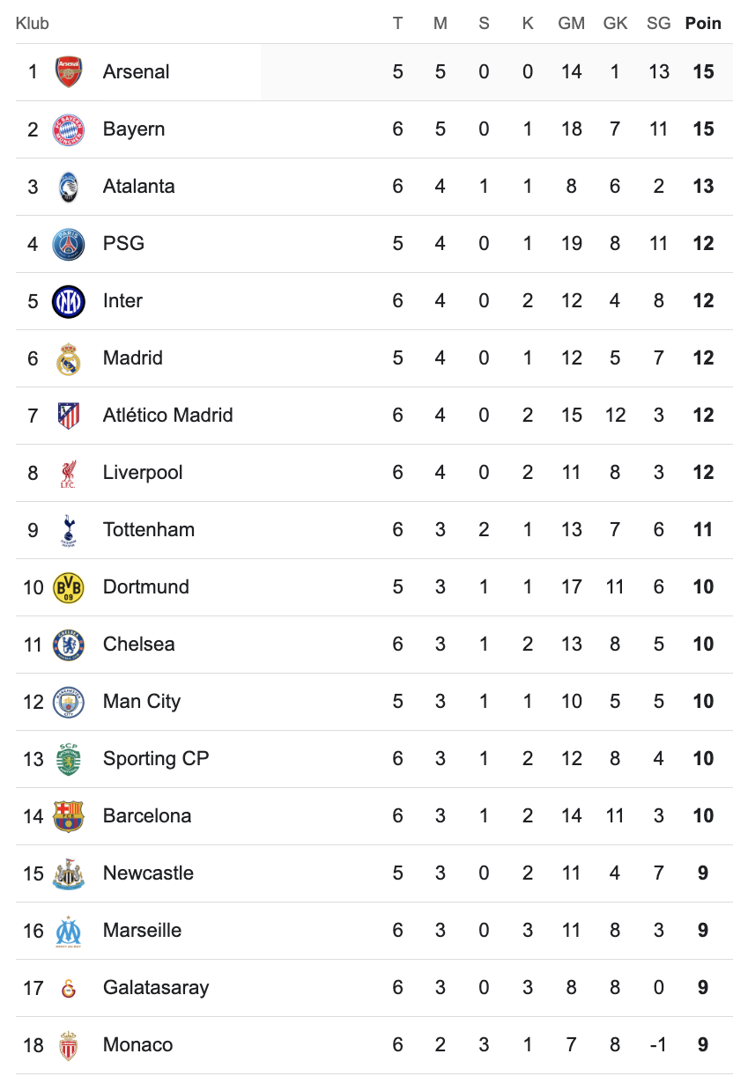Select the SG goal difference header
Screen dimensions: 733x1076
coord(658,24)
